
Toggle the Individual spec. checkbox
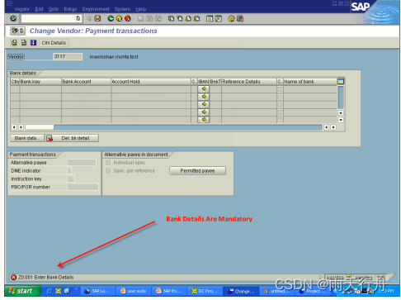click(x=108, y=163)
